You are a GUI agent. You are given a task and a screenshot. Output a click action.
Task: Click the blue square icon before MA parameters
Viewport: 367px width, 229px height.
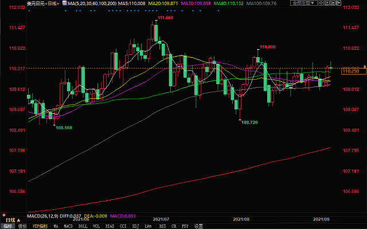(63, 3)
